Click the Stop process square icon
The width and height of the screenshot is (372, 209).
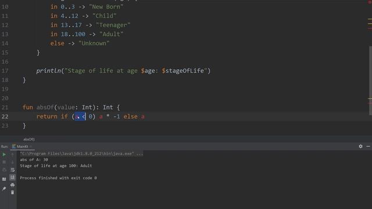point(4,162)
